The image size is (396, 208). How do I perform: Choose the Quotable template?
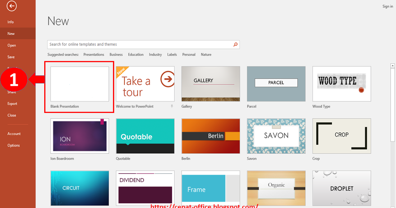(x=145, y=136)
